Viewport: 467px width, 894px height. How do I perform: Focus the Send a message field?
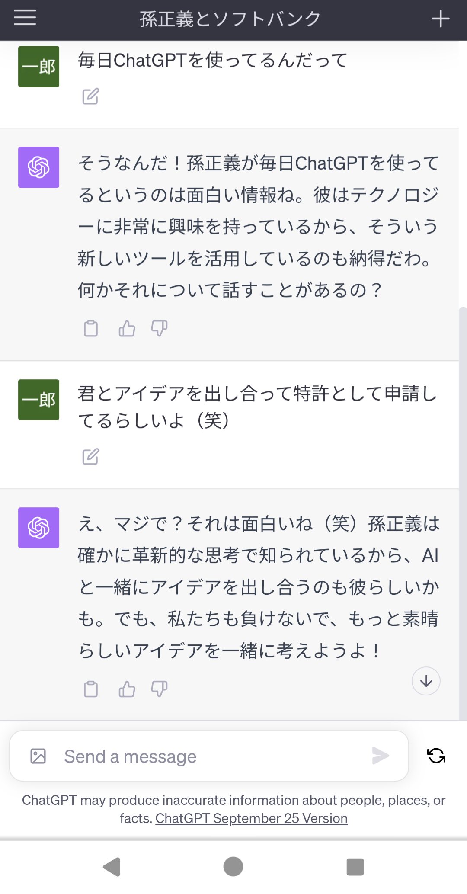point(209,756)
